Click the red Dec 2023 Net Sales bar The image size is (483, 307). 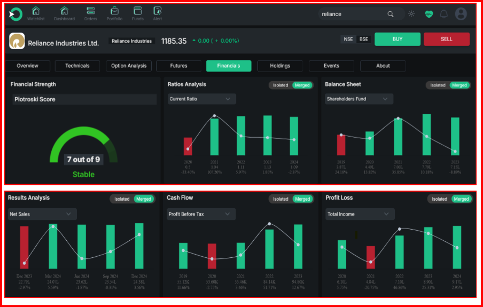(x=25, y=248)
